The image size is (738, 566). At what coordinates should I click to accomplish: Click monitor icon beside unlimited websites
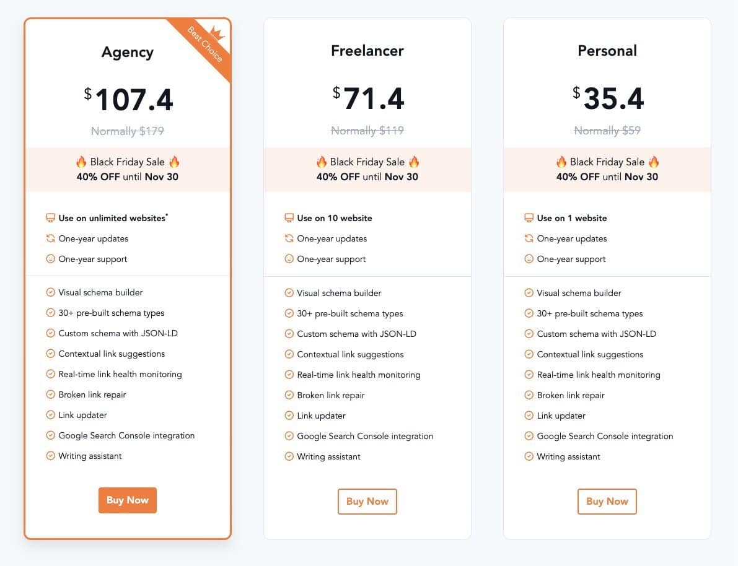pyautogui.click(x=51, y=218)
